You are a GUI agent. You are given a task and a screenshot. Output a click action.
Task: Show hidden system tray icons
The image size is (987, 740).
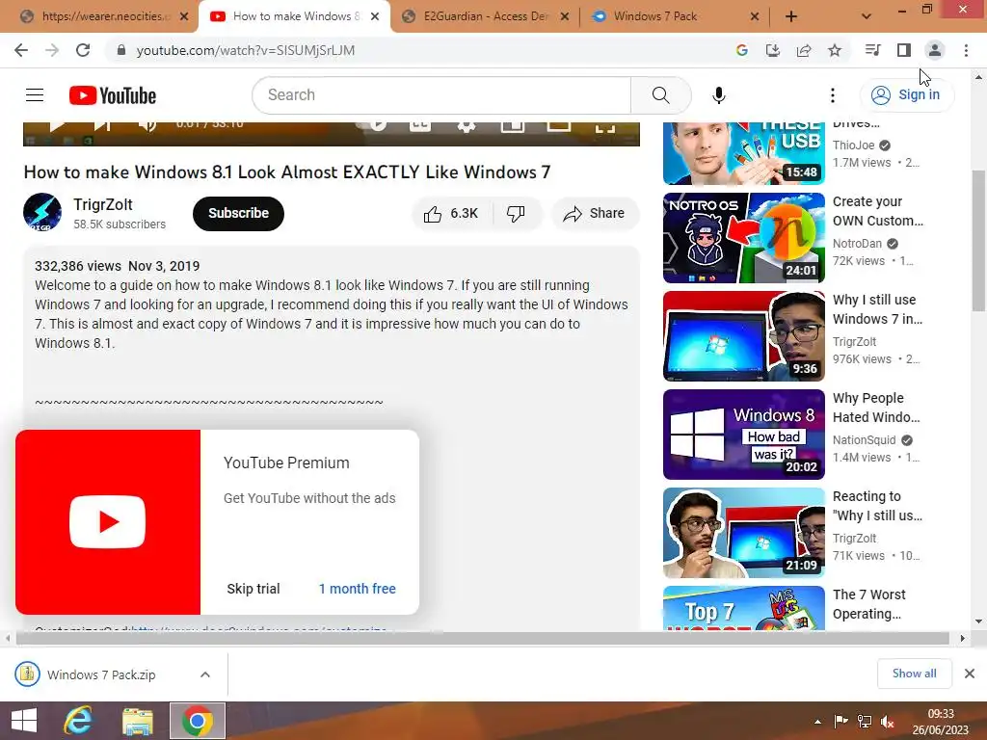[817, 722]
